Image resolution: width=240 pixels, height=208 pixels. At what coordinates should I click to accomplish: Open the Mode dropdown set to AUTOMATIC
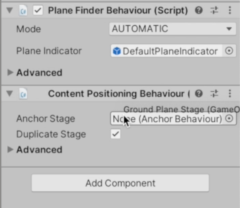coord(172,29)
